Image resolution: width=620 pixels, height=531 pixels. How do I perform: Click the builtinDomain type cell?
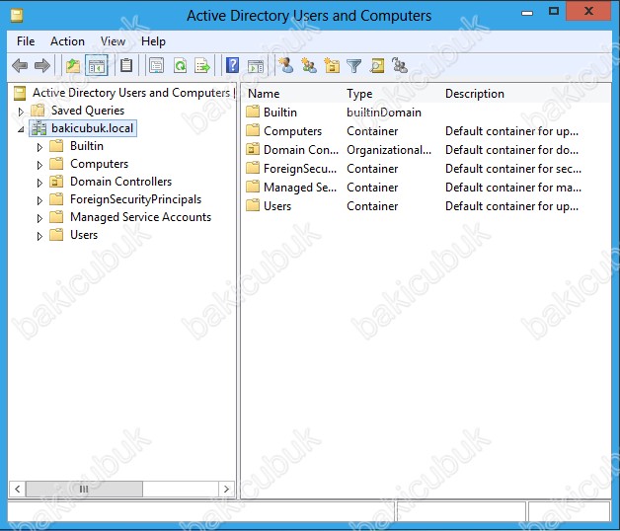coord(383,113)
